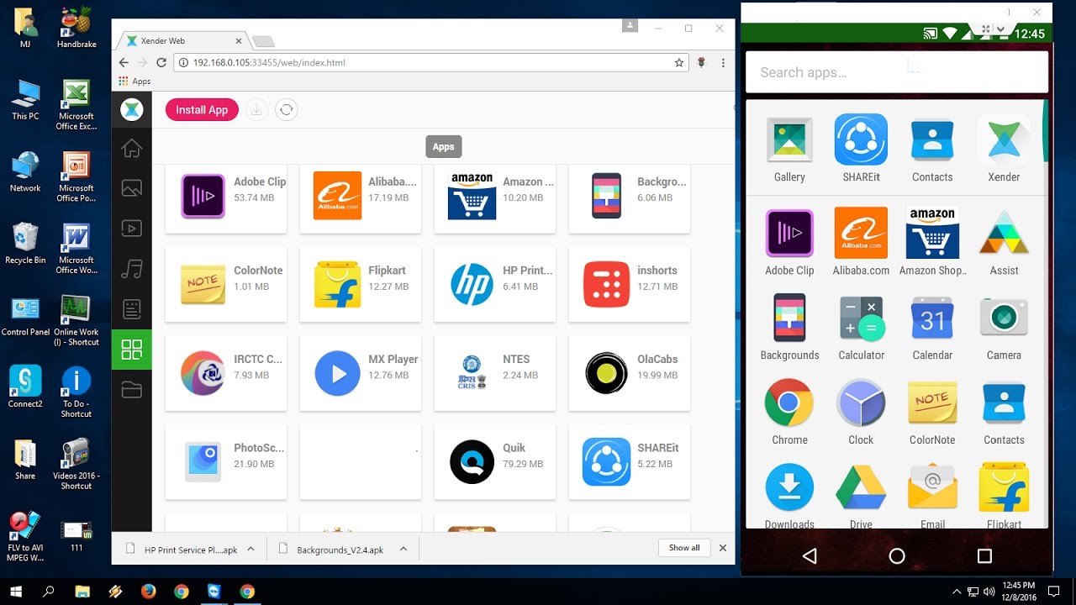1076x605 pixels.
Task: Open the Images section in Xender sidebar
Action: tap(131, 188)
